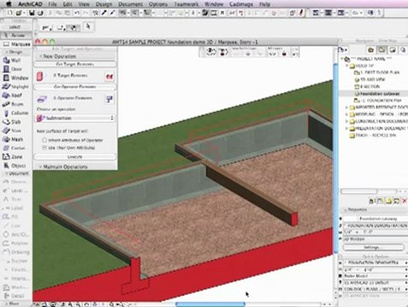408x307 pixels.
Task: Click the Navigator Project Map house icon
Action: tap(370, 50)
